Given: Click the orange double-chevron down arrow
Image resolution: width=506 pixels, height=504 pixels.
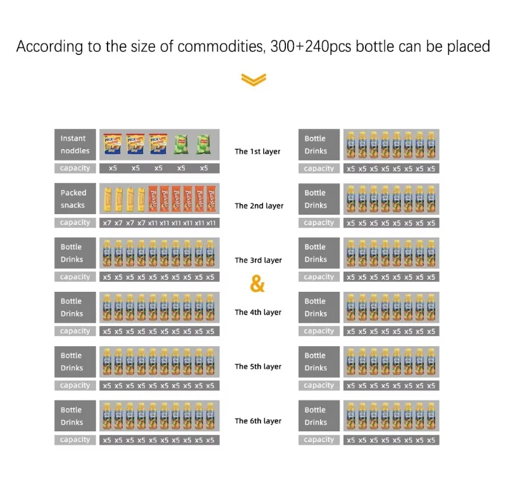Looking at the screenshot, I should pos(254,80).
